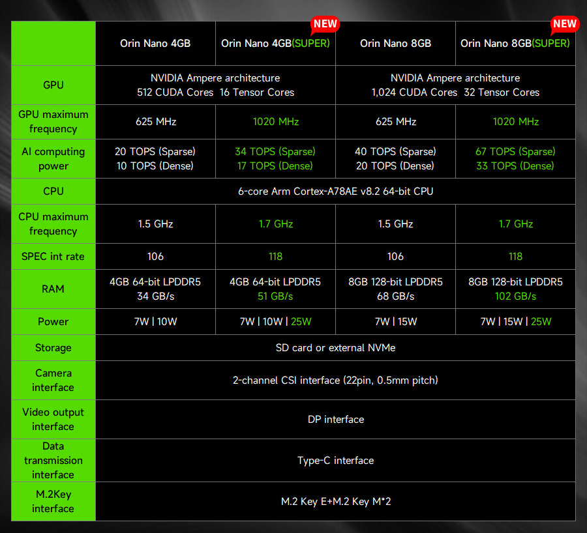This screenshot has width=587, height=533.
Task: Select the 33 TOPS (Dense) value
Action: [x=515, y=166]
